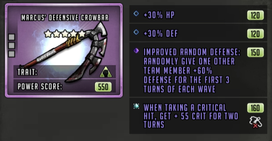The height and width of the screenshot is (141, 272).
Task: Click the 150 badge for Improved Random Defense
Action: point(255,52)
